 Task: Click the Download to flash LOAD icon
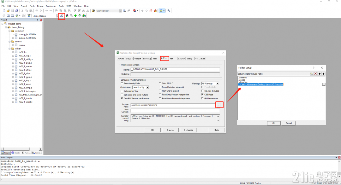[x=29, y=16]
